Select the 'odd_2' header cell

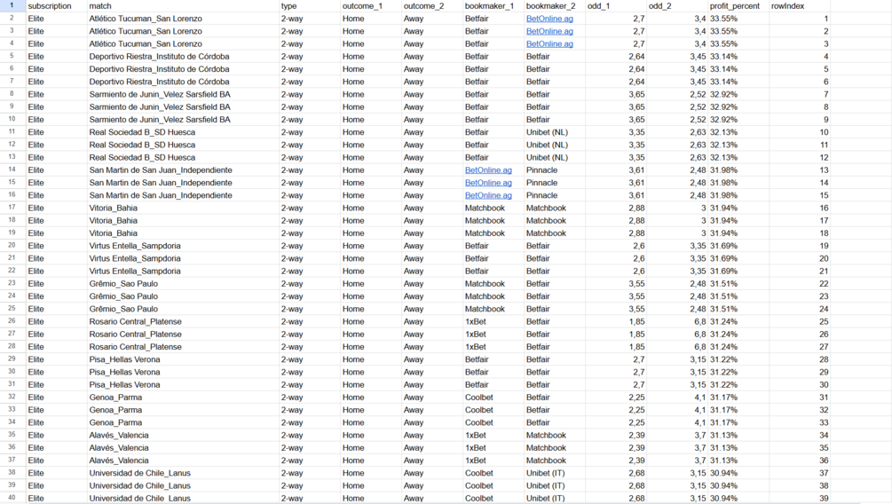[677, 6]
